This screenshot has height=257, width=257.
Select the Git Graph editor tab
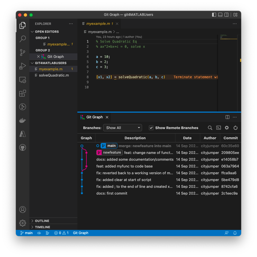click(95, 117)
